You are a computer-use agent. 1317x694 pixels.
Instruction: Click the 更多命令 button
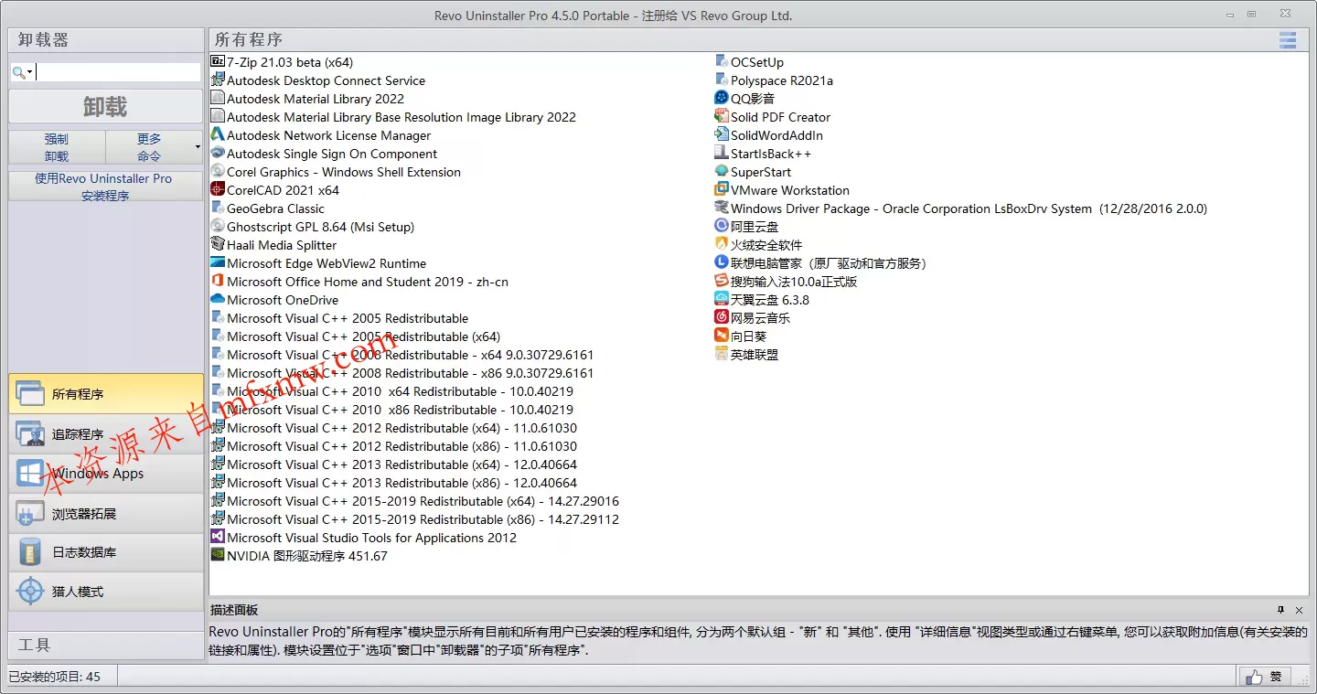(149, 147)
